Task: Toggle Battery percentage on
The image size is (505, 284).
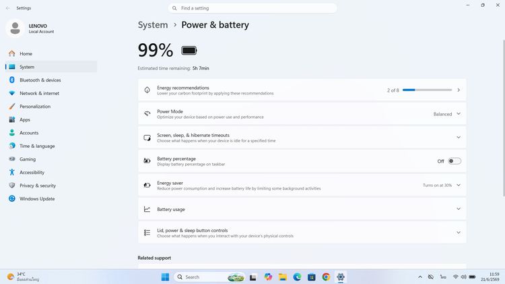Action: 454,161
